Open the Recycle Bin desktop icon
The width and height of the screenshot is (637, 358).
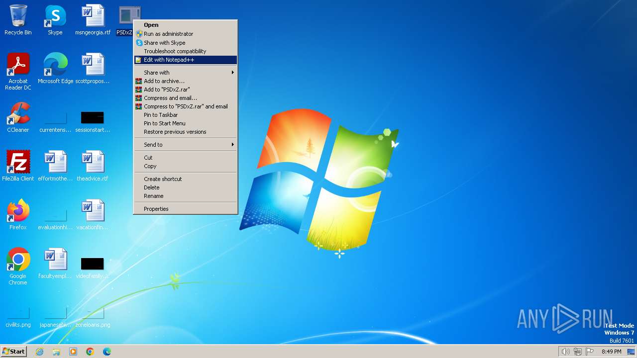[18, 20]
